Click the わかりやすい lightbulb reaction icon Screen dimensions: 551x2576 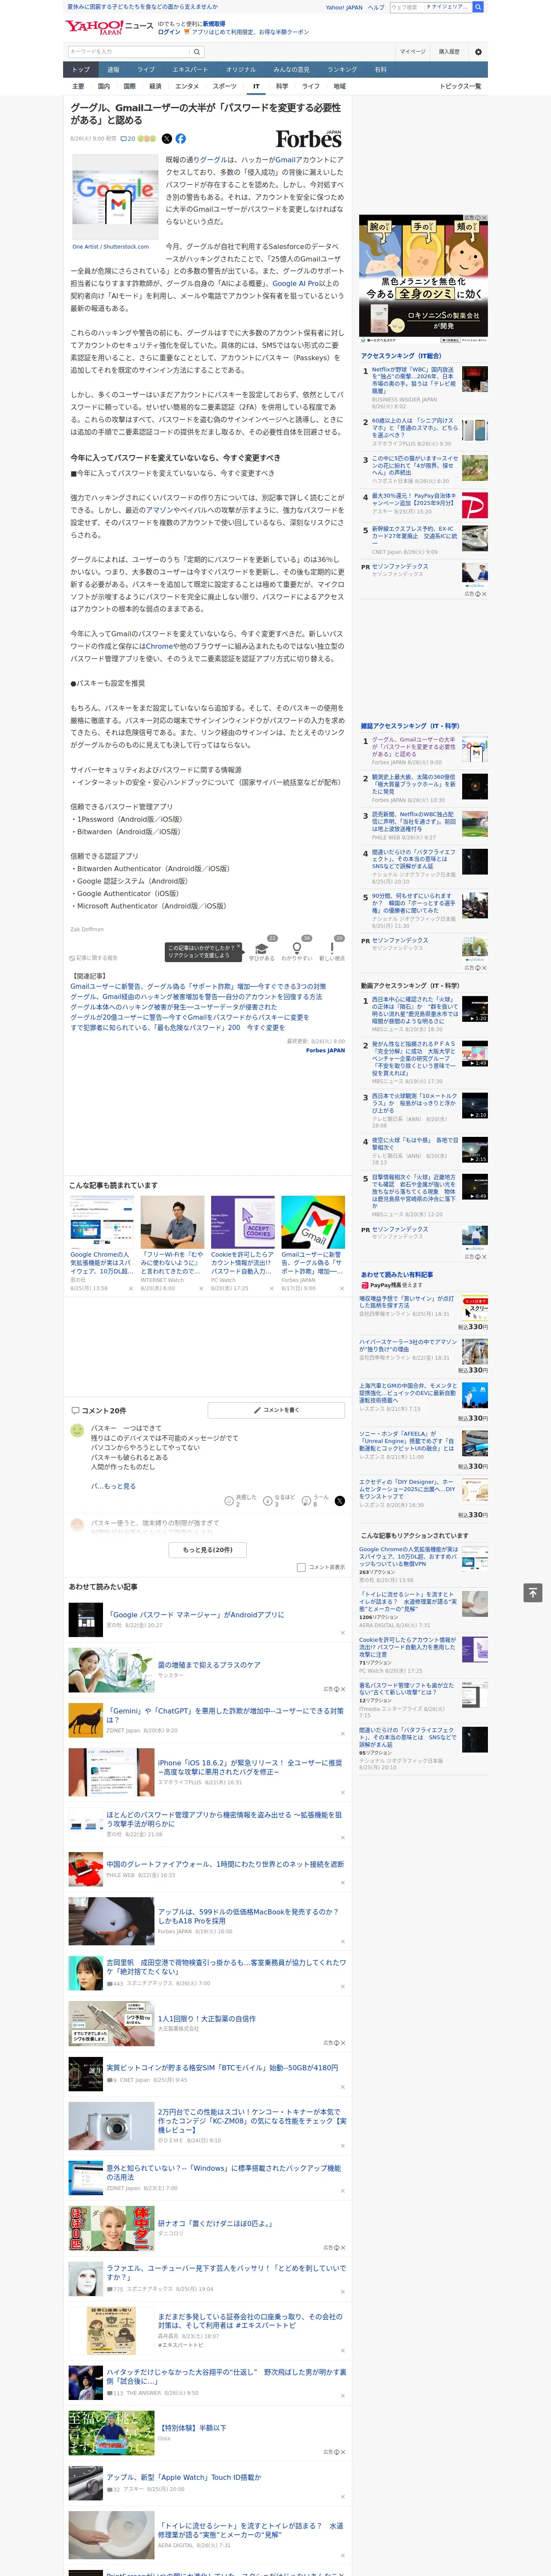coord(296,949)
